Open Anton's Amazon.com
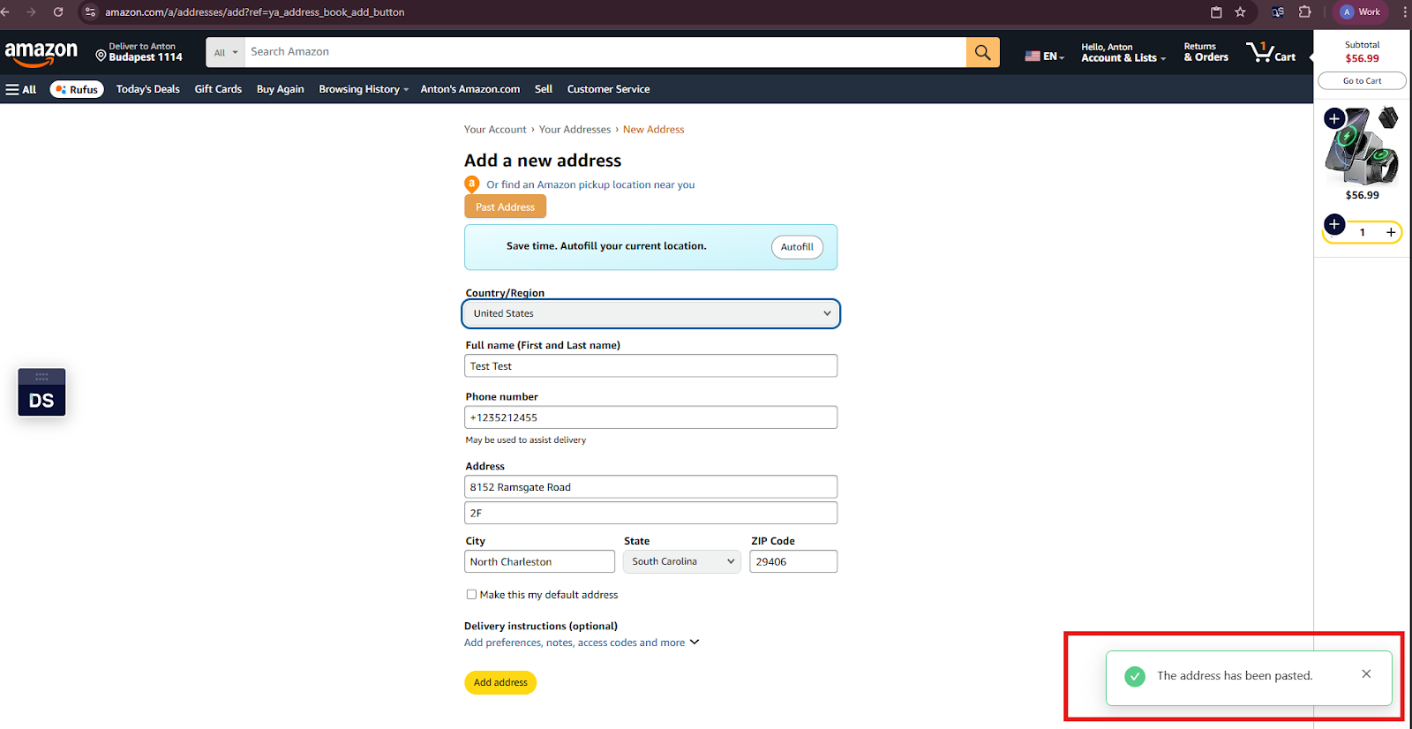The image size is (1412, 729). click(469, 89)
